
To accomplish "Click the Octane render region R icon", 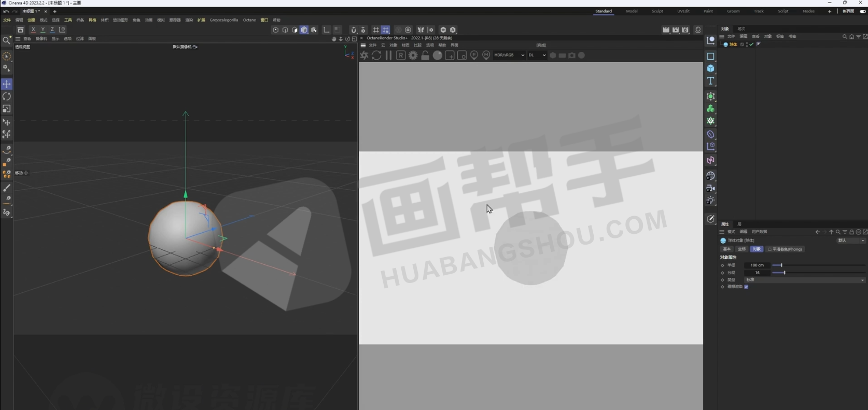I will click(x=401, y=55).
